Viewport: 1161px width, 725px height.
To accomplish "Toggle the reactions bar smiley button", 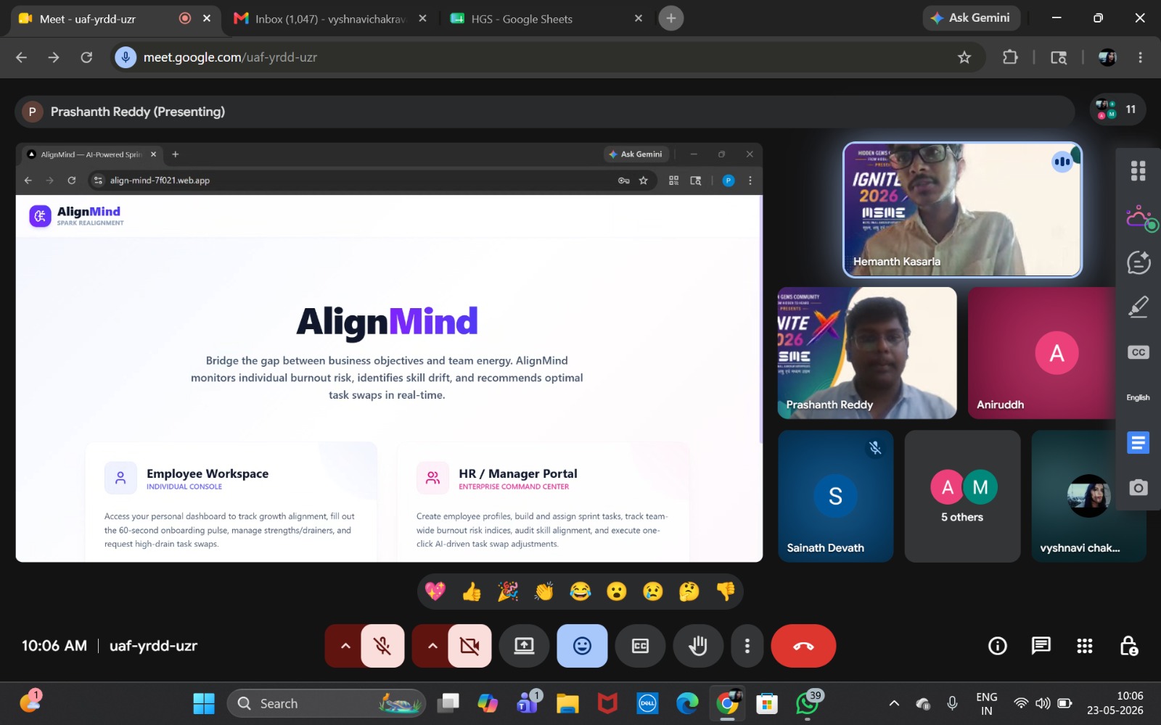I will click(x=582, y=646).
